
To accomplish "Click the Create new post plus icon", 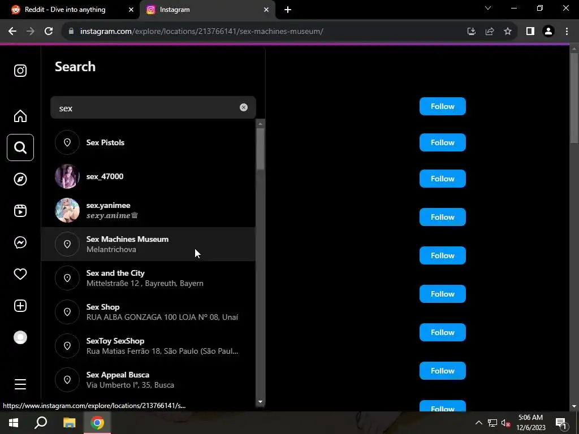I will tap(20, 306).
